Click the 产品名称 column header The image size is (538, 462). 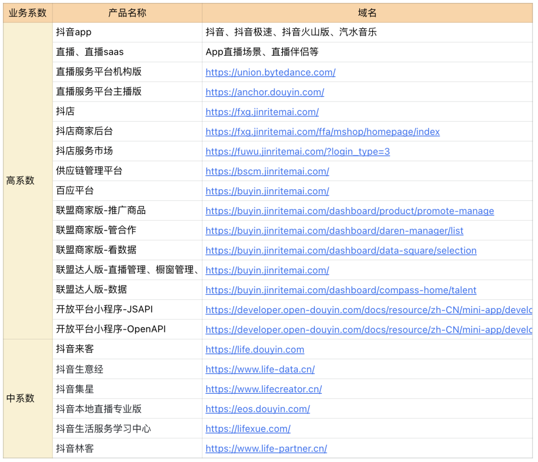pos(128,13)
